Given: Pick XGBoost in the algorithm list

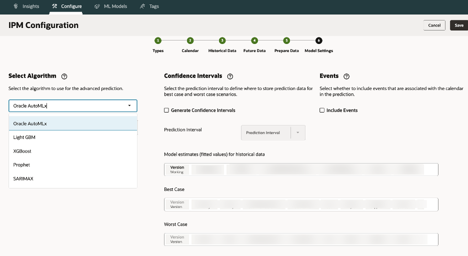Looking at the screenshot, I should click(x=22, y=151).
